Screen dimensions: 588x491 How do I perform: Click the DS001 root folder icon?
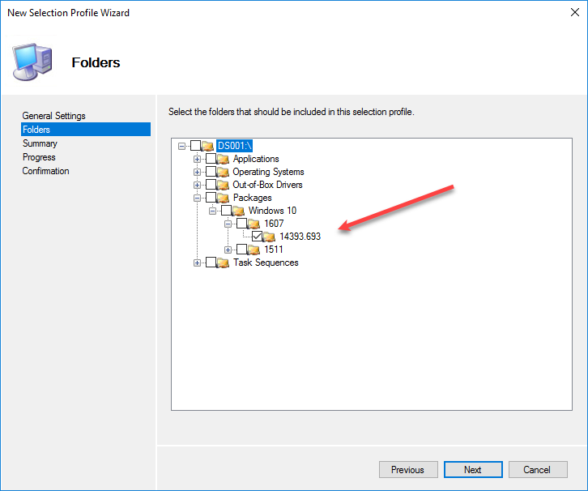click(208, 146)
